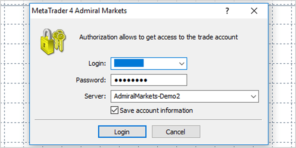Click the 'Login:' field label
The height and width of the screenshot is (148, 296).
point(97,64)
